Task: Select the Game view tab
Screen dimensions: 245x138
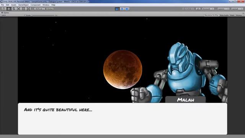Action: [5, 13]
